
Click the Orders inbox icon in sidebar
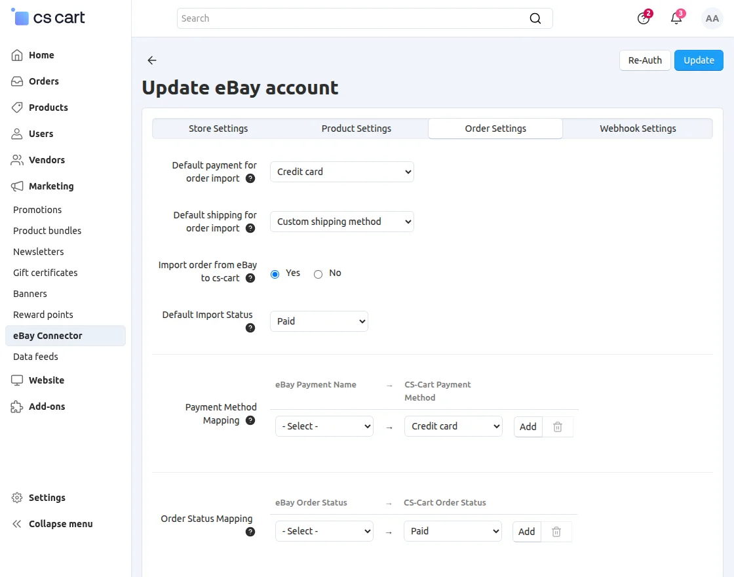click(17, 81)
